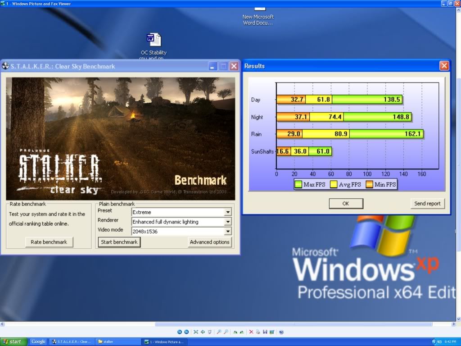Click the Day Max FPS value 138.5
Screen dimensions: 461x346
click(x=392, y=100)
